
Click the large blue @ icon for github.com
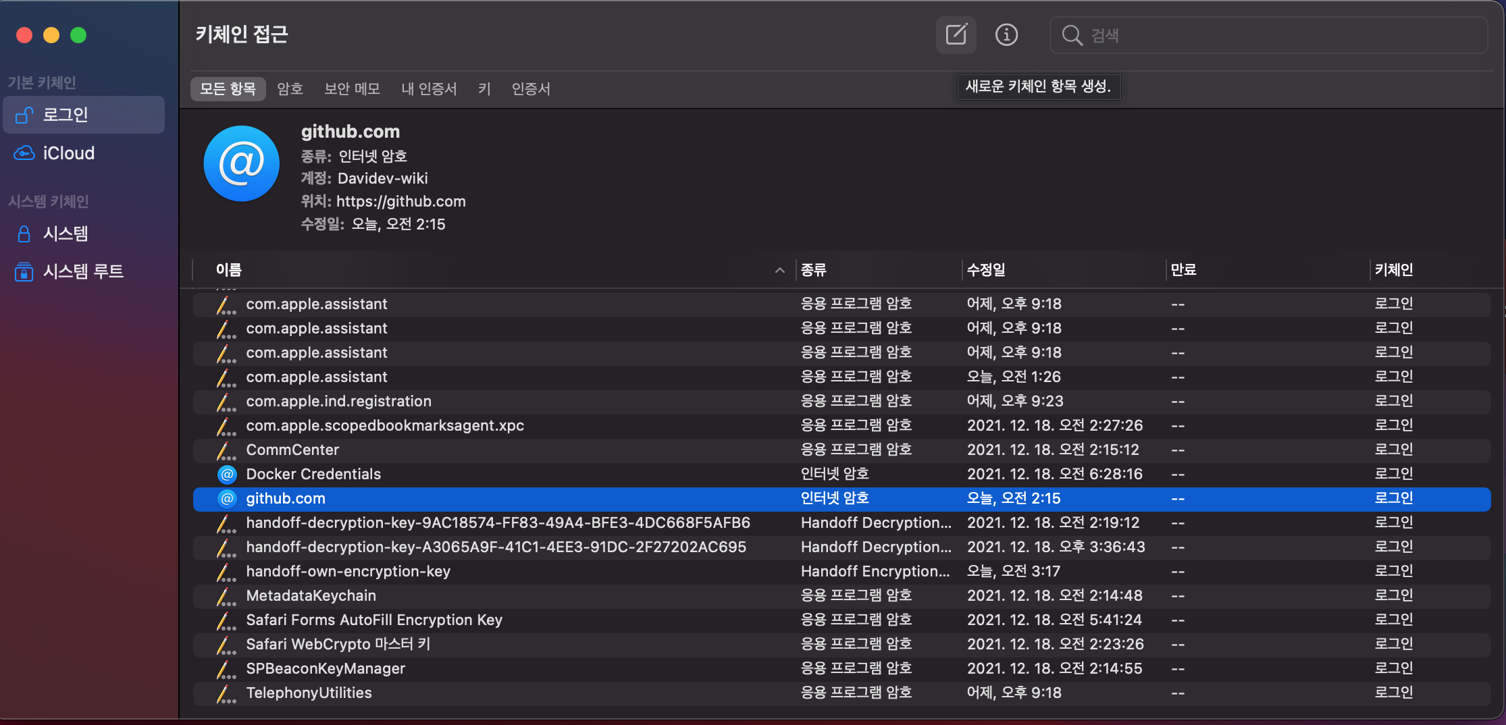(241, 163)
